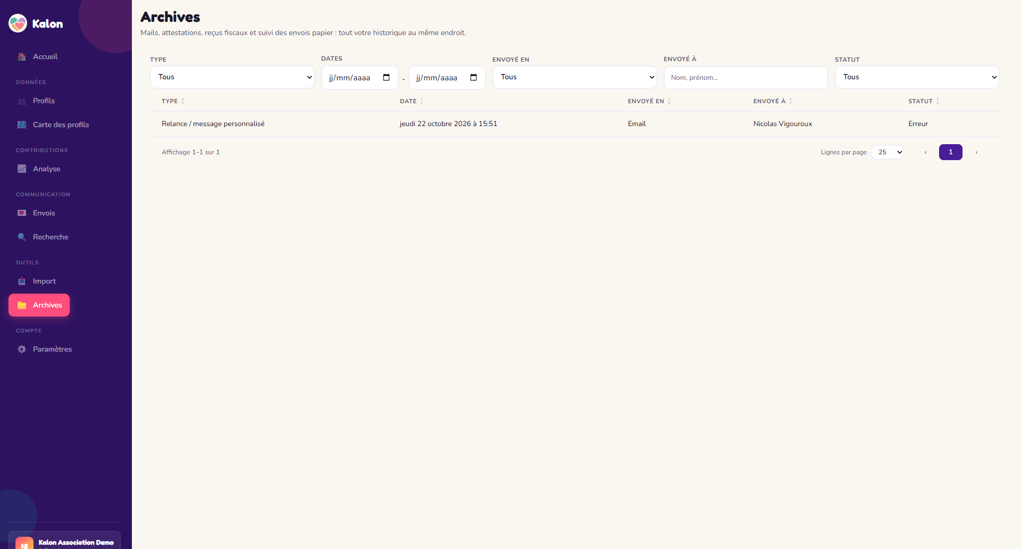Viewport: 1021px width, 549px height.
Task: Click the Import sidebar icon
Action: (22, 281)
